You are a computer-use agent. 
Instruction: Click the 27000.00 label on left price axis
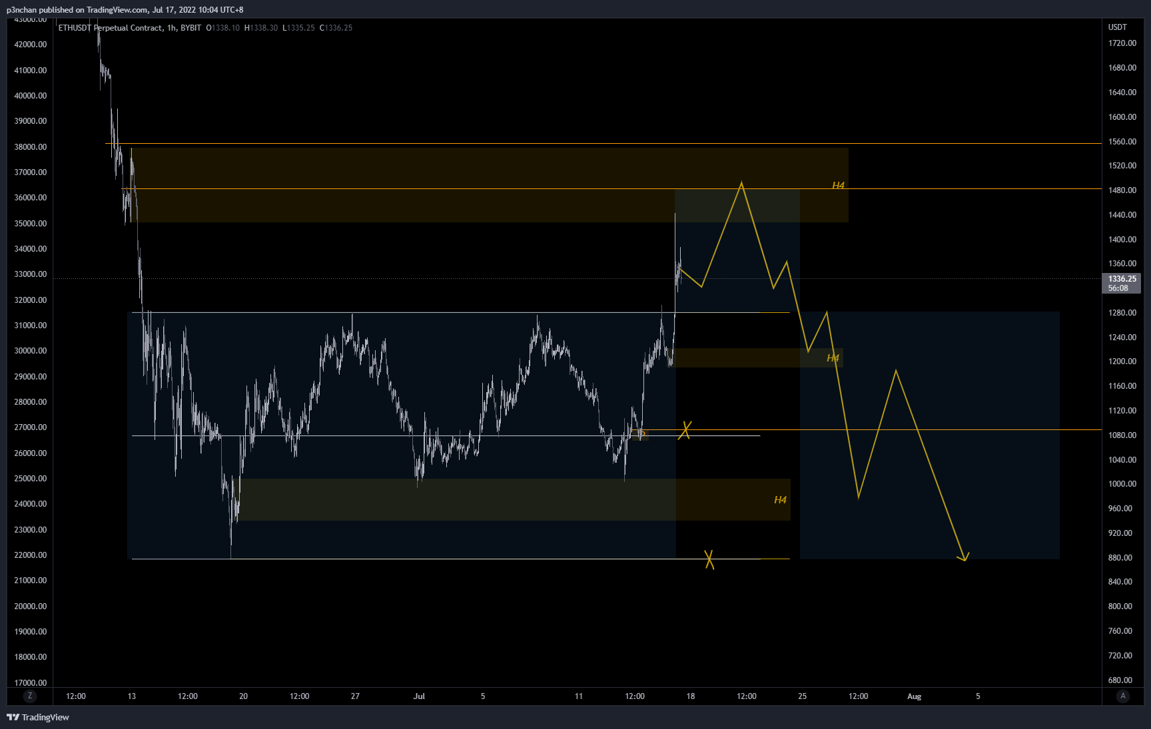point(31,427)
